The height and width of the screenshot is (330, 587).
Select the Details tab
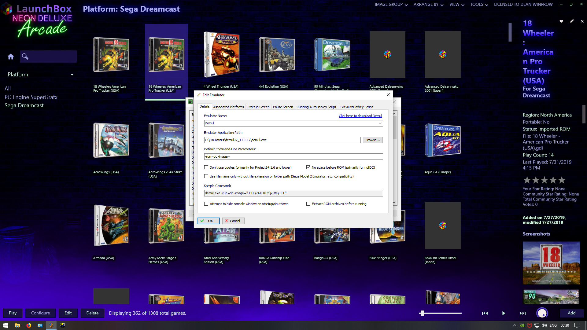[205, 106]
